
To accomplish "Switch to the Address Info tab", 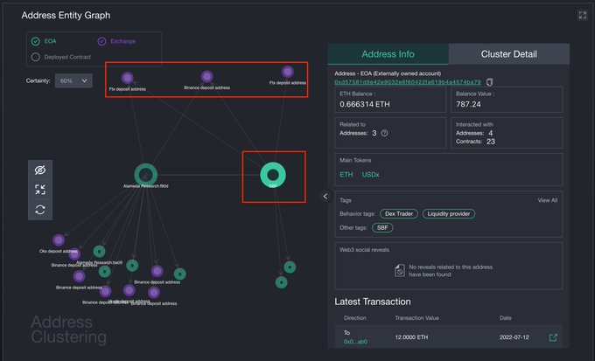I will point(388,54).
